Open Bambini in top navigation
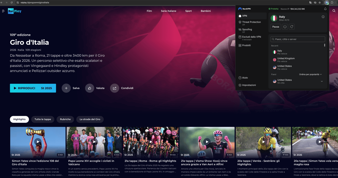This screenshot has width=338, height=178. click(x=206, y=11)
